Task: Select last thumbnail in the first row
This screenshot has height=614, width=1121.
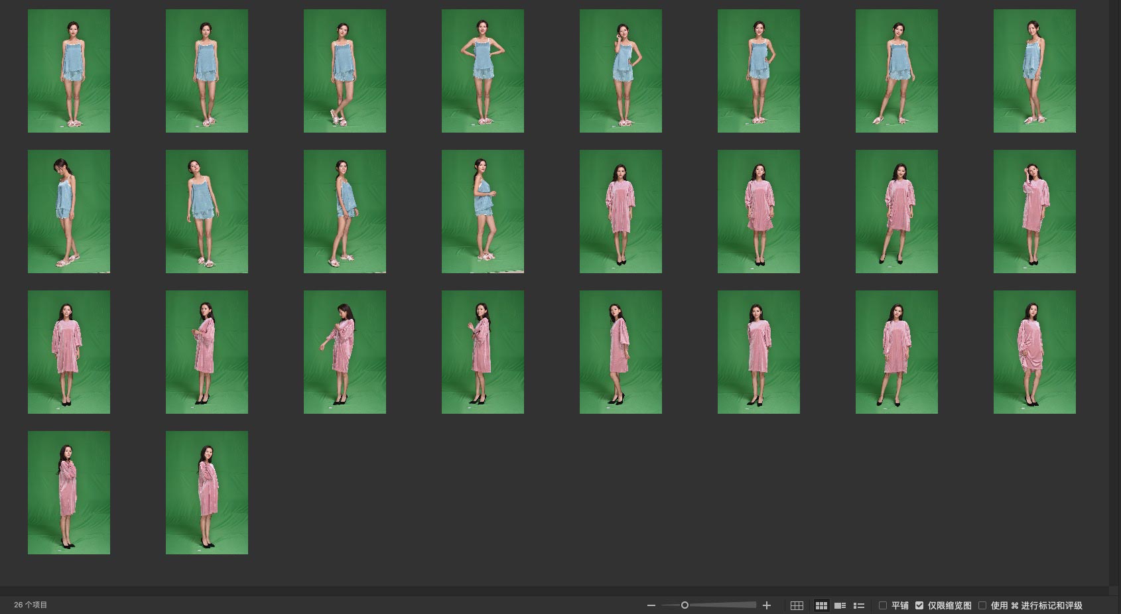Action: [1034, 71]
